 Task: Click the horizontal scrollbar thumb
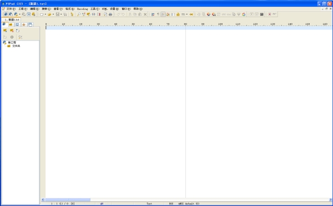pos(68,200)
